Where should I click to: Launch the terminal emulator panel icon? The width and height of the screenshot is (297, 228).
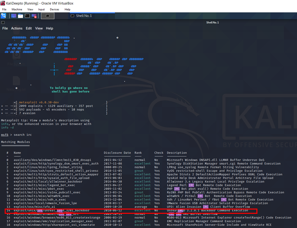[x=27, y=16]
